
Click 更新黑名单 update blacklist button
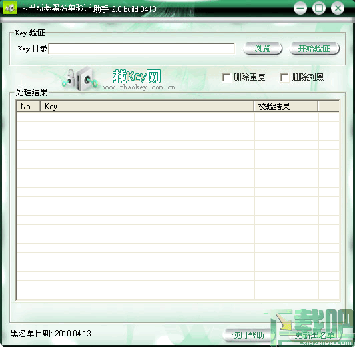[x=314, y=335]
